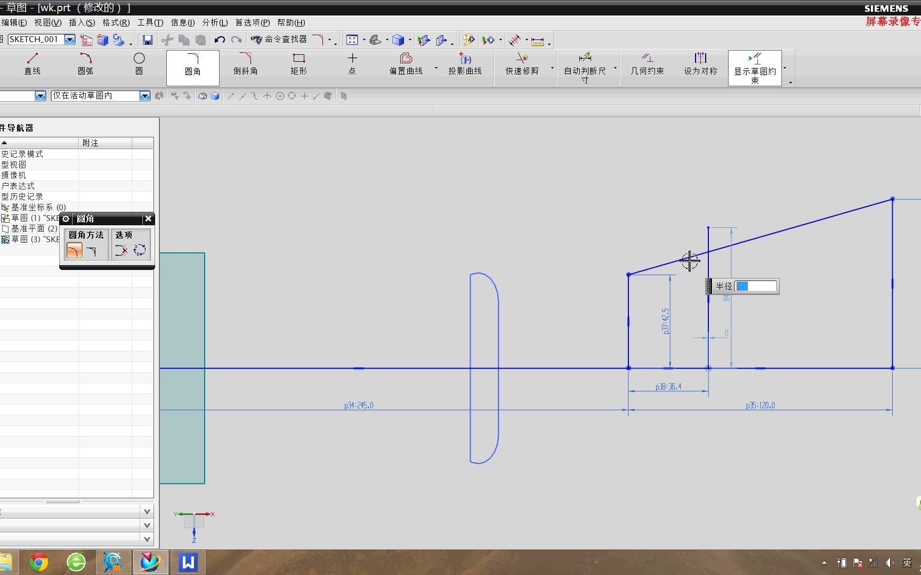
Task: Open the 编辑(E) menu
Action: pos(14,22)
